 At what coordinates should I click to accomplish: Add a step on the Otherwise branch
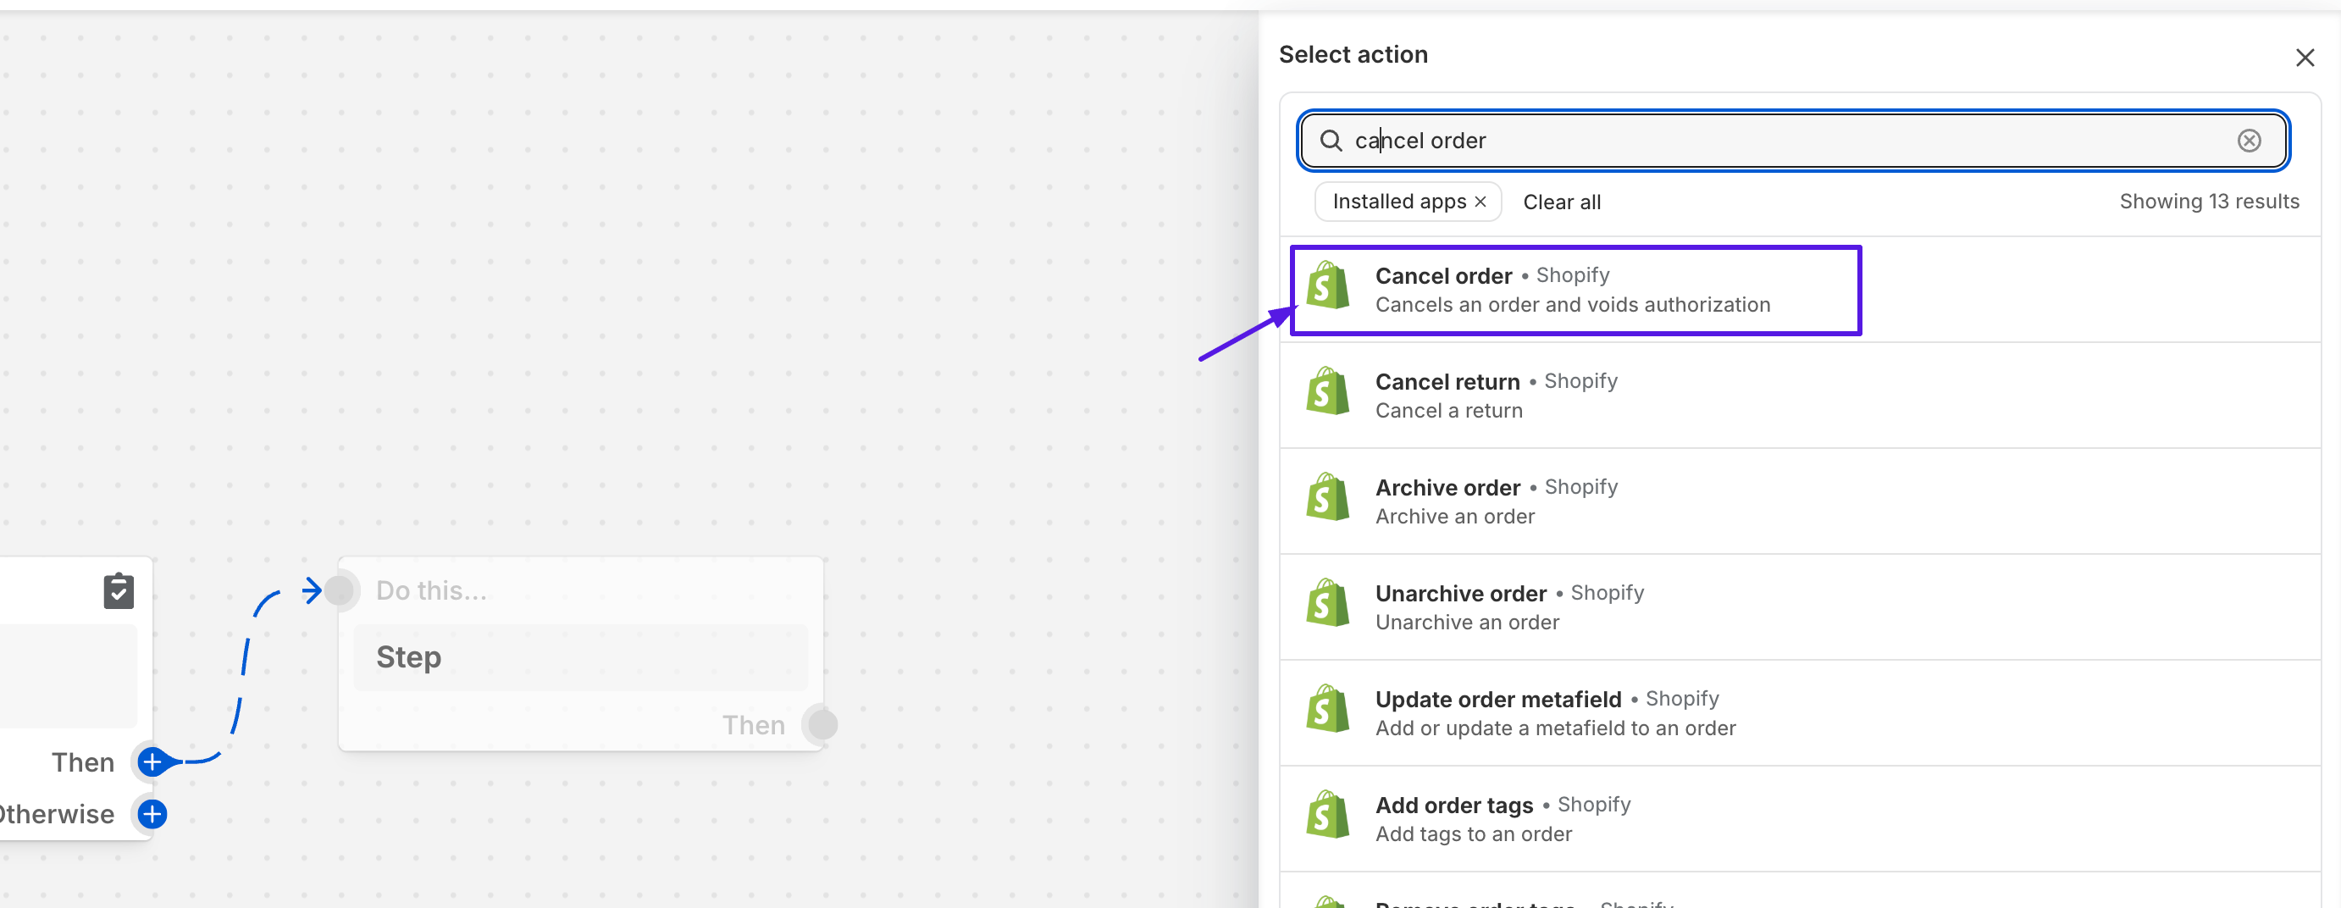(x=152, y=813)
